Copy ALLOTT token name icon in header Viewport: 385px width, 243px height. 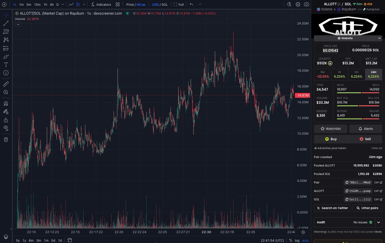(x=339, y=4)
